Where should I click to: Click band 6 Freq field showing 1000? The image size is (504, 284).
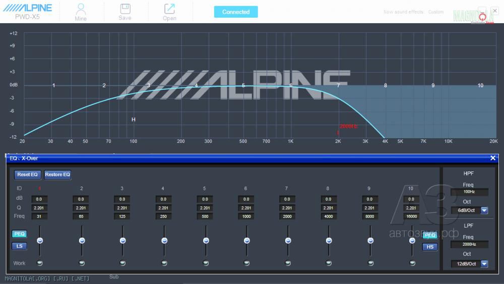coord(246,216)
